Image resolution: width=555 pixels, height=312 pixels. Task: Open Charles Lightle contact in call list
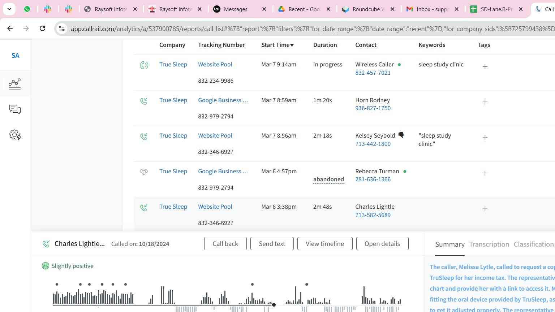coord(375,207)
